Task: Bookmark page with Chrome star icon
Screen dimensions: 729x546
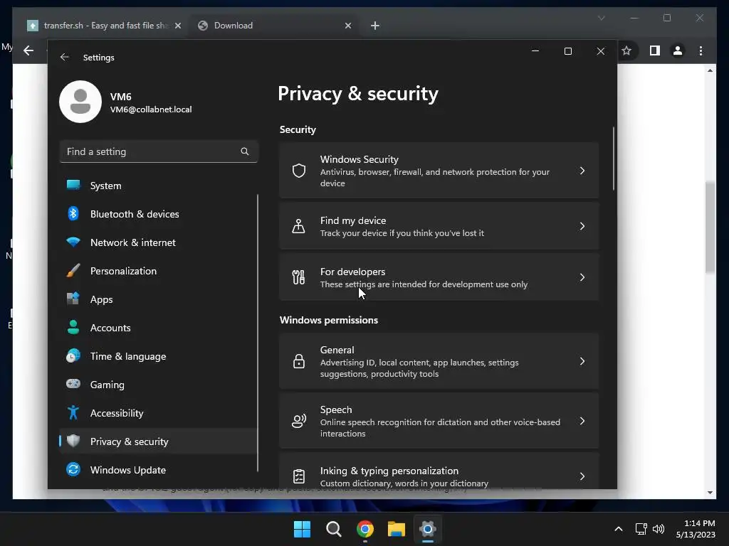Action: pyautogui.click(x=626, y=50)
